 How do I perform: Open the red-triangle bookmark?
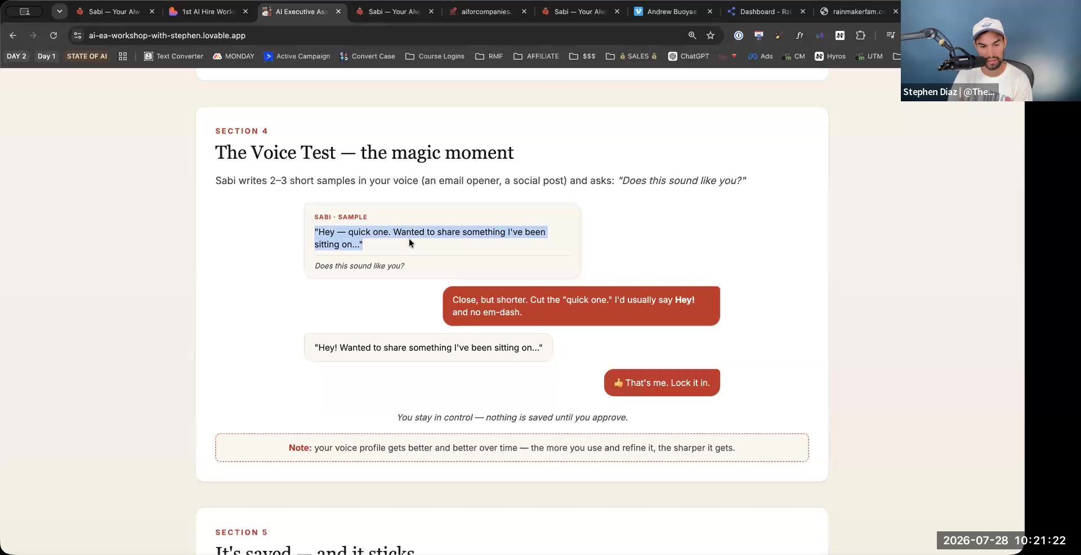(x=734, y=56)
